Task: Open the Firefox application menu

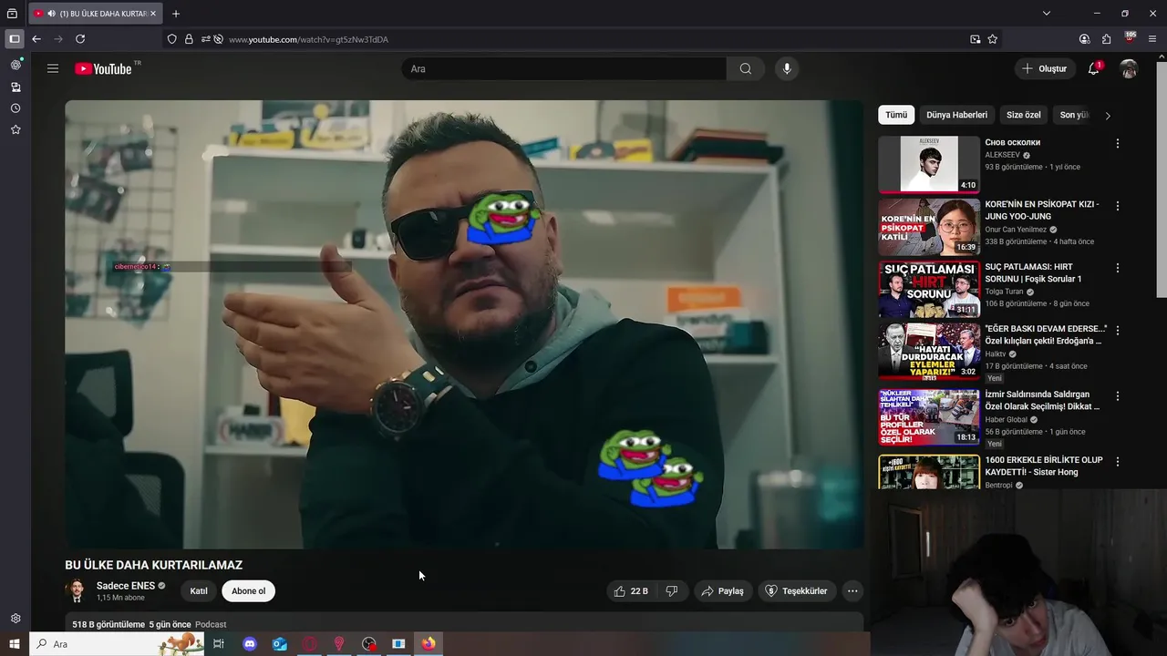Action: coord(1152,39)
